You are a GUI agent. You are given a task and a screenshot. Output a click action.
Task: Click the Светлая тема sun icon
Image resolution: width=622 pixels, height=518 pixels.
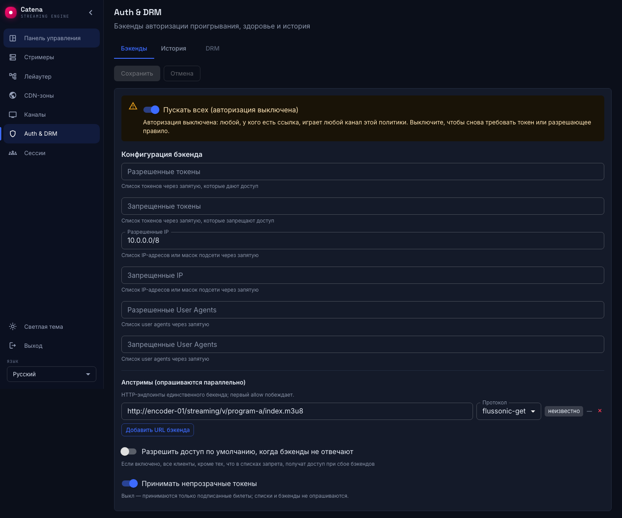pyautogui.click(x=13, y=327)
